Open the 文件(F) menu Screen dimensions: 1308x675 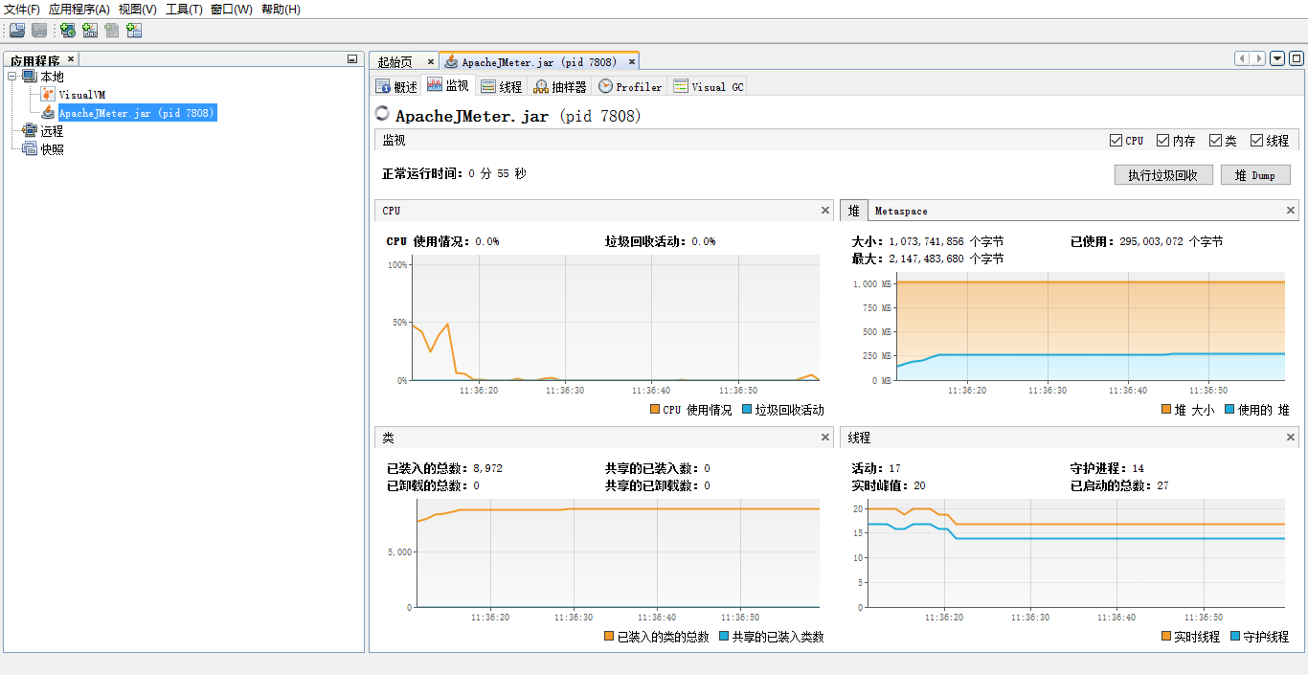coord(22,10)
